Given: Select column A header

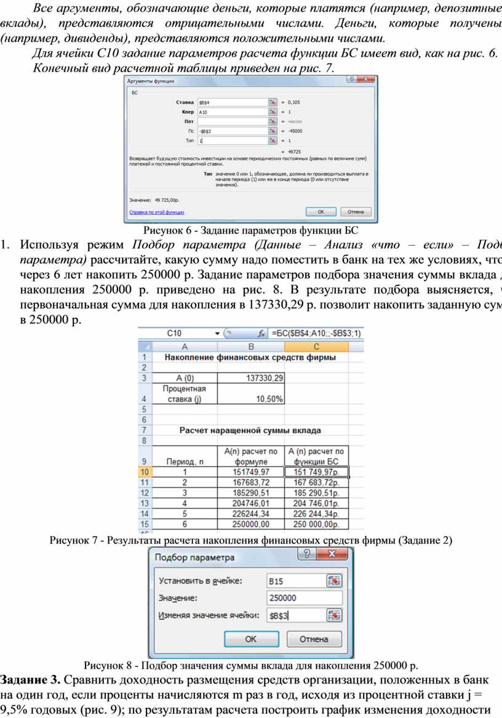Looking at the screenshot, I should 185,347.
